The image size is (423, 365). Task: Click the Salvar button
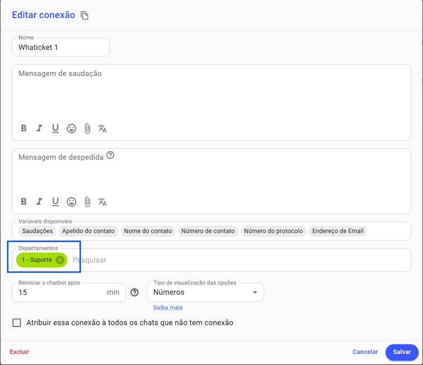click(x=402, y=352)
